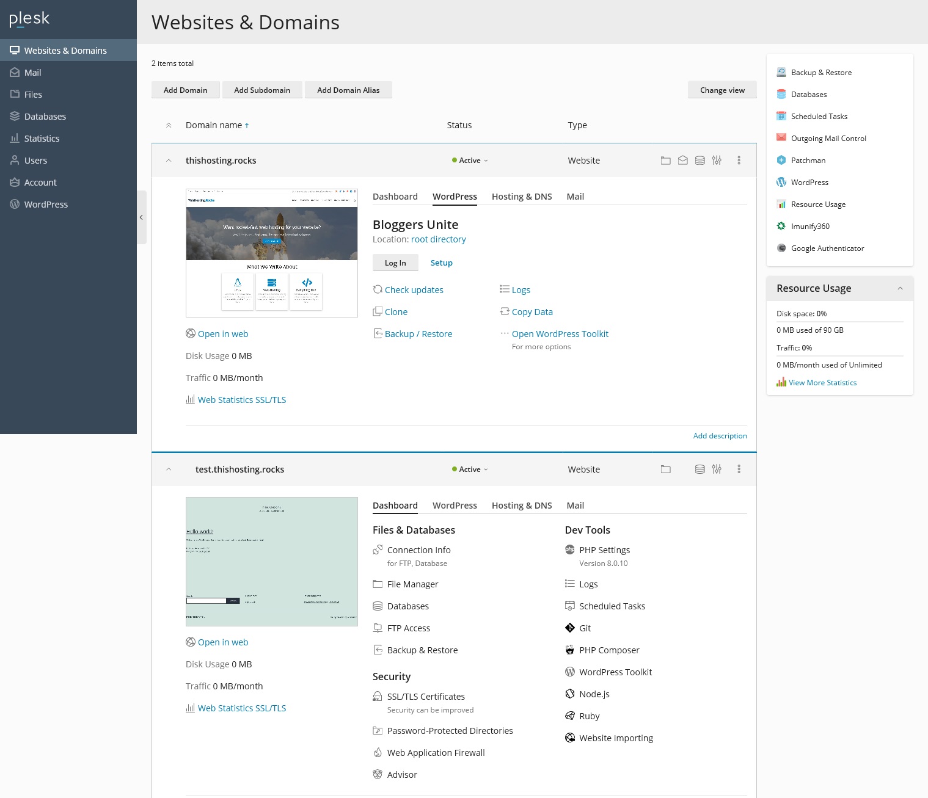The height and width of the screenshot is (798, 928).
Task: Click settings sliders icon for test.thishosting.rocks
Action: (x=717, y=470)
